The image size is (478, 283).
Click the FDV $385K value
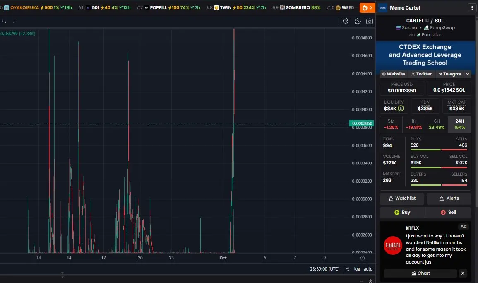pos(425,109)
